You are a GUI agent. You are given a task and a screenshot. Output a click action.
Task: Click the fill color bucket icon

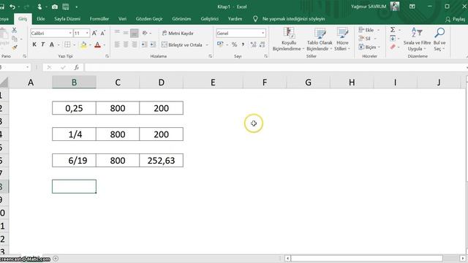83,45
